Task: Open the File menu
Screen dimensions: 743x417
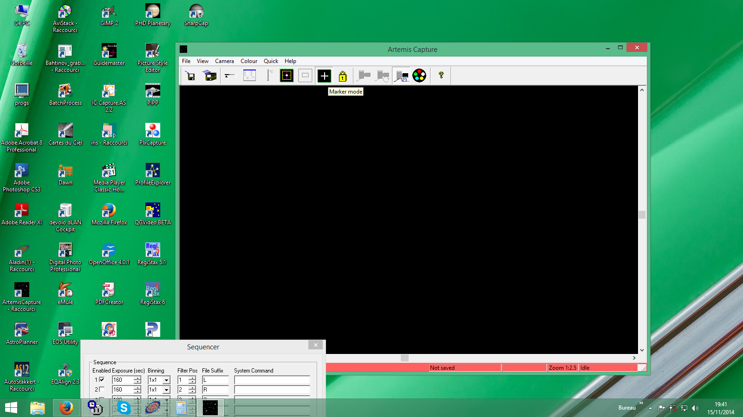Action: pos(186,61)
